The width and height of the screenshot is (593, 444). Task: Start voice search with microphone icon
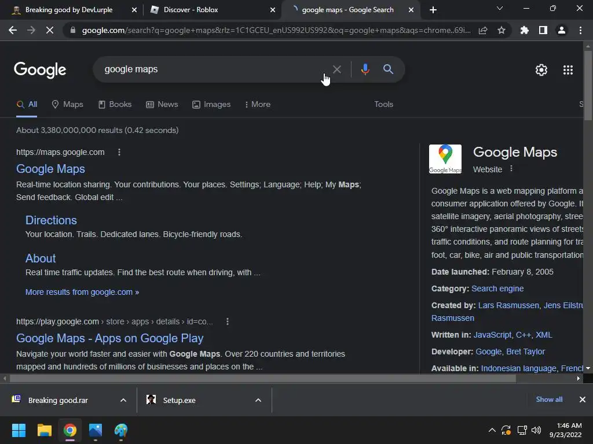click(365, 69)
